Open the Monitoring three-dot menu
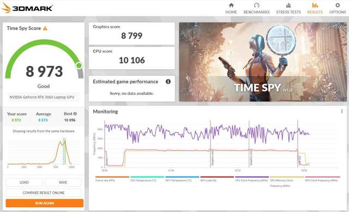 (x=342, y=112)
